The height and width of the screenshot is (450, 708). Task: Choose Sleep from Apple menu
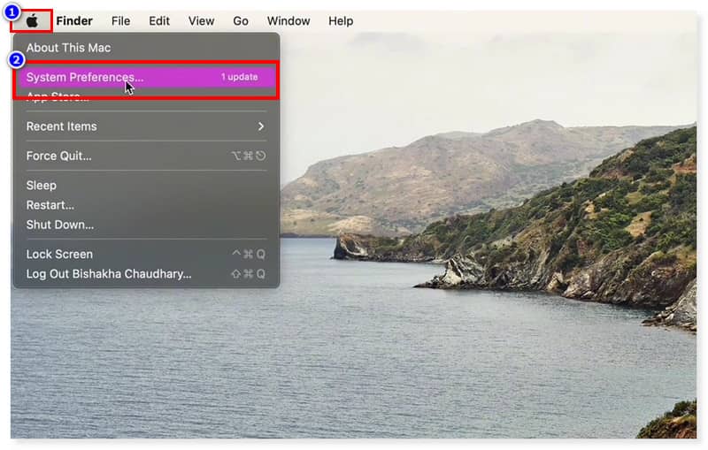click(x=146, y=186)
